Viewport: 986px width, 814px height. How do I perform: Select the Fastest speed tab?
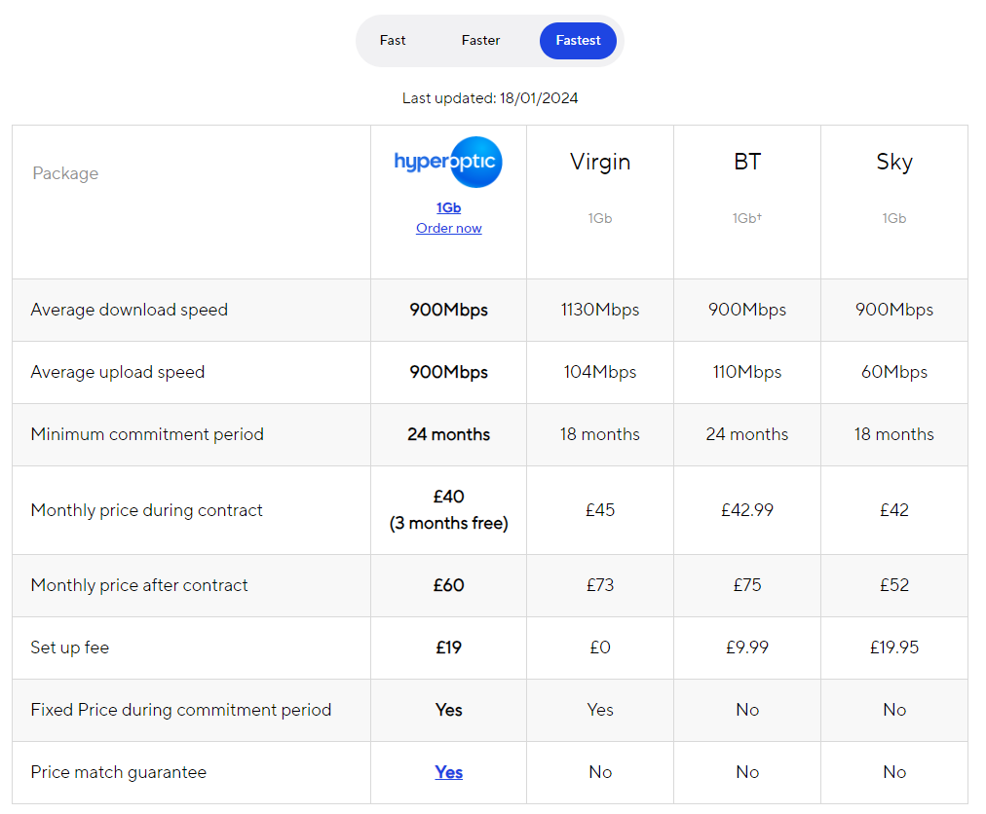pos(578,40)
